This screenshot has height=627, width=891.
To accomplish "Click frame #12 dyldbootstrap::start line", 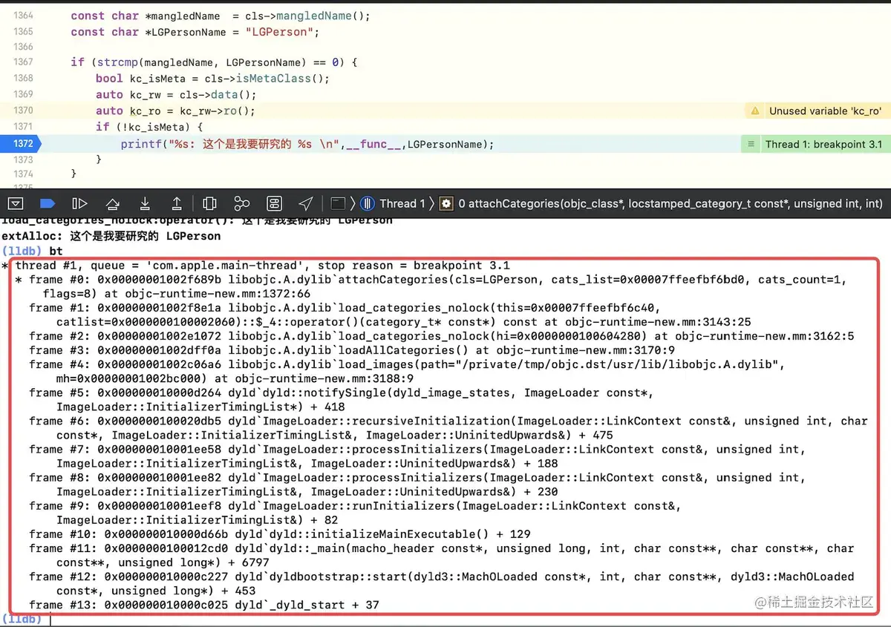I will (441, 583).
